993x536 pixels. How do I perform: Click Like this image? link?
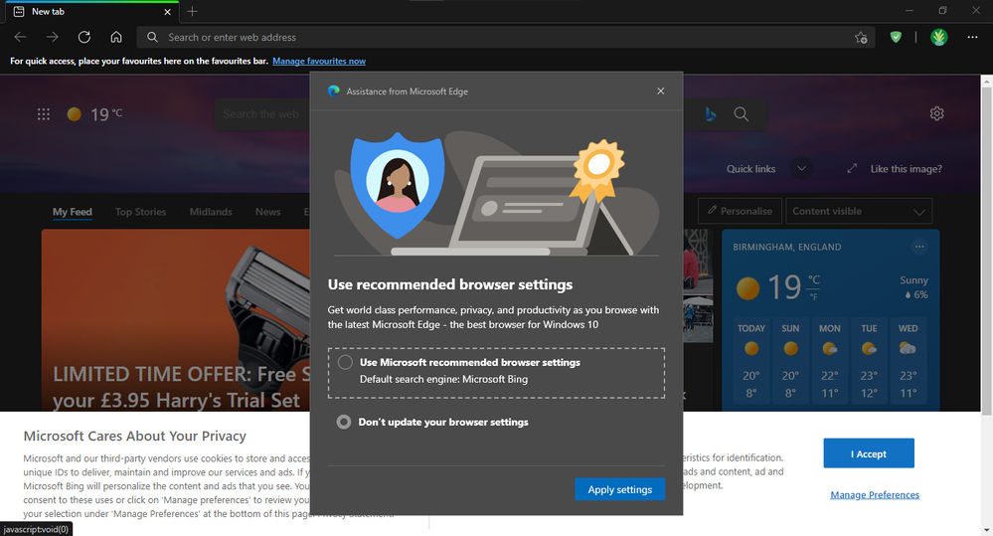907,168
